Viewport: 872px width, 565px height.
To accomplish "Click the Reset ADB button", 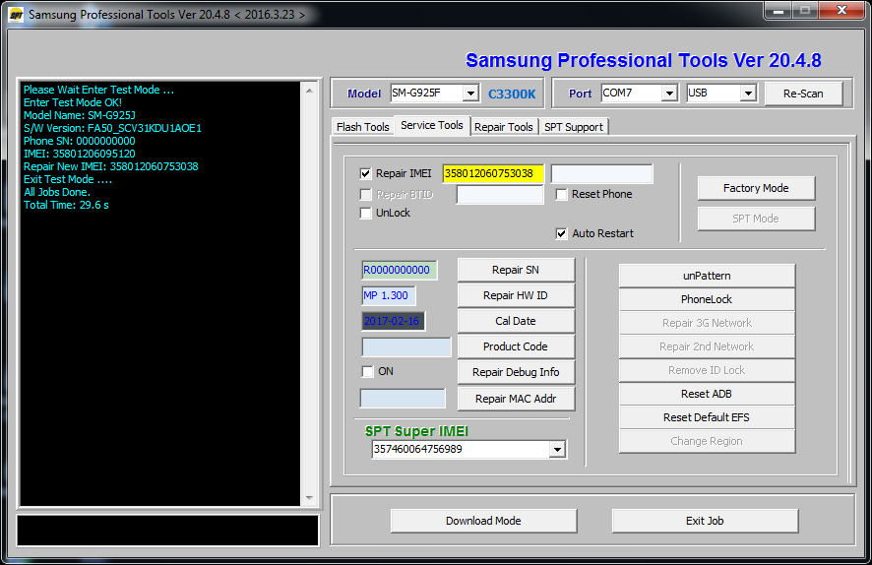I will 707,394.
